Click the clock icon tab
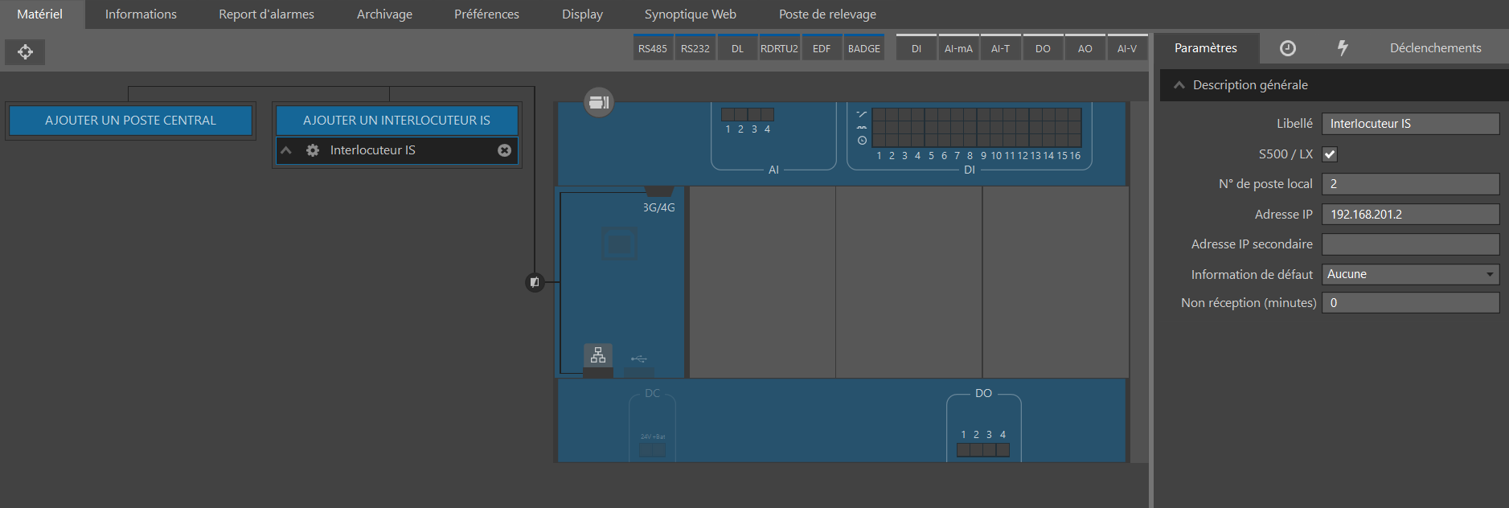This screenshot has width=1509, height=508. (x=1287, y=48)
